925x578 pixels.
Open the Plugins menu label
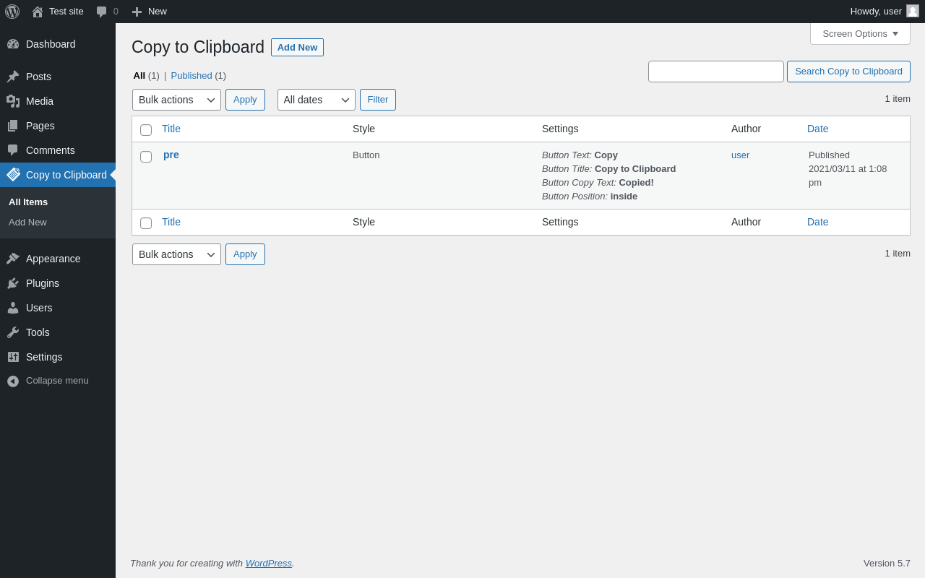[x=43, y=283]
